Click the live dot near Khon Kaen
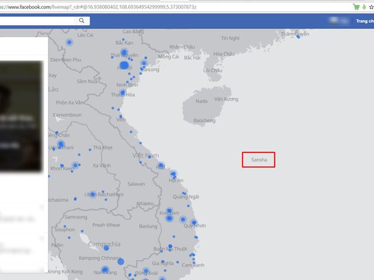 coord(75,165)
